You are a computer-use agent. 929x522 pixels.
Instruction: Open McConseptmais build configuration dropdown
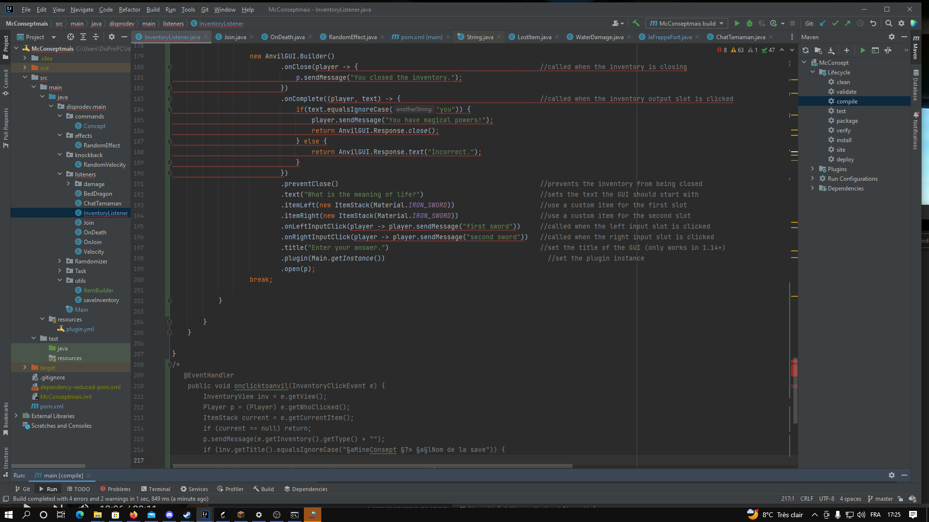[687, 23]
